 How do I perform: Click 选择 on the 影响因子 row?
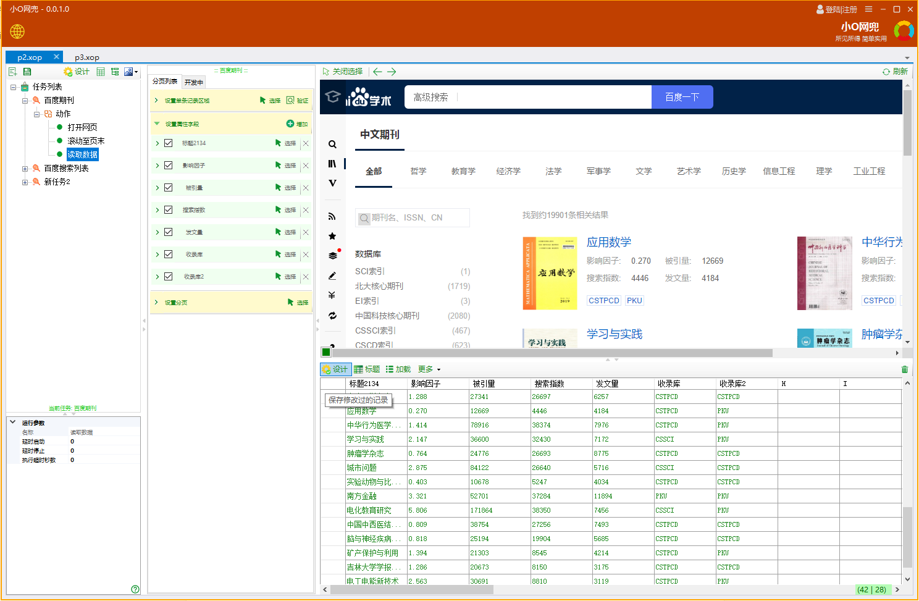(x=285, y=166)
